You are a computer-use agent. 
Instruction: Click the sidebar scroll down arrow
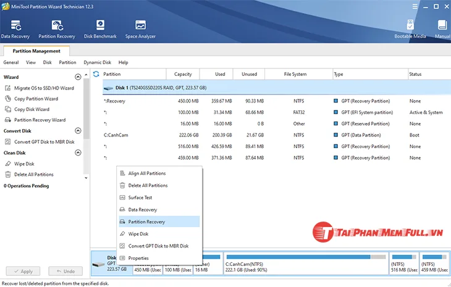click(x=86, y=178)
